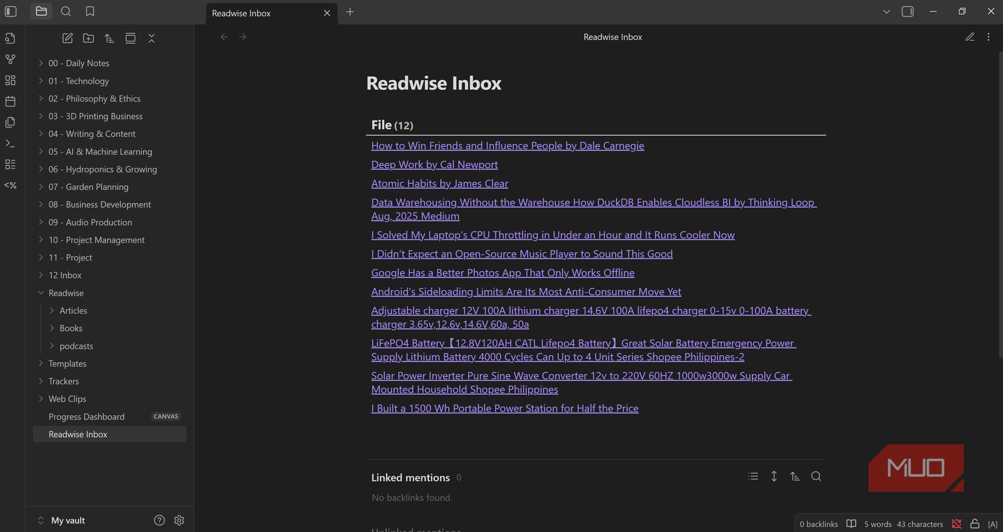Open Progress Dashboard canvas file
The image size is (1003, 532).
click(x=86, y=417)
